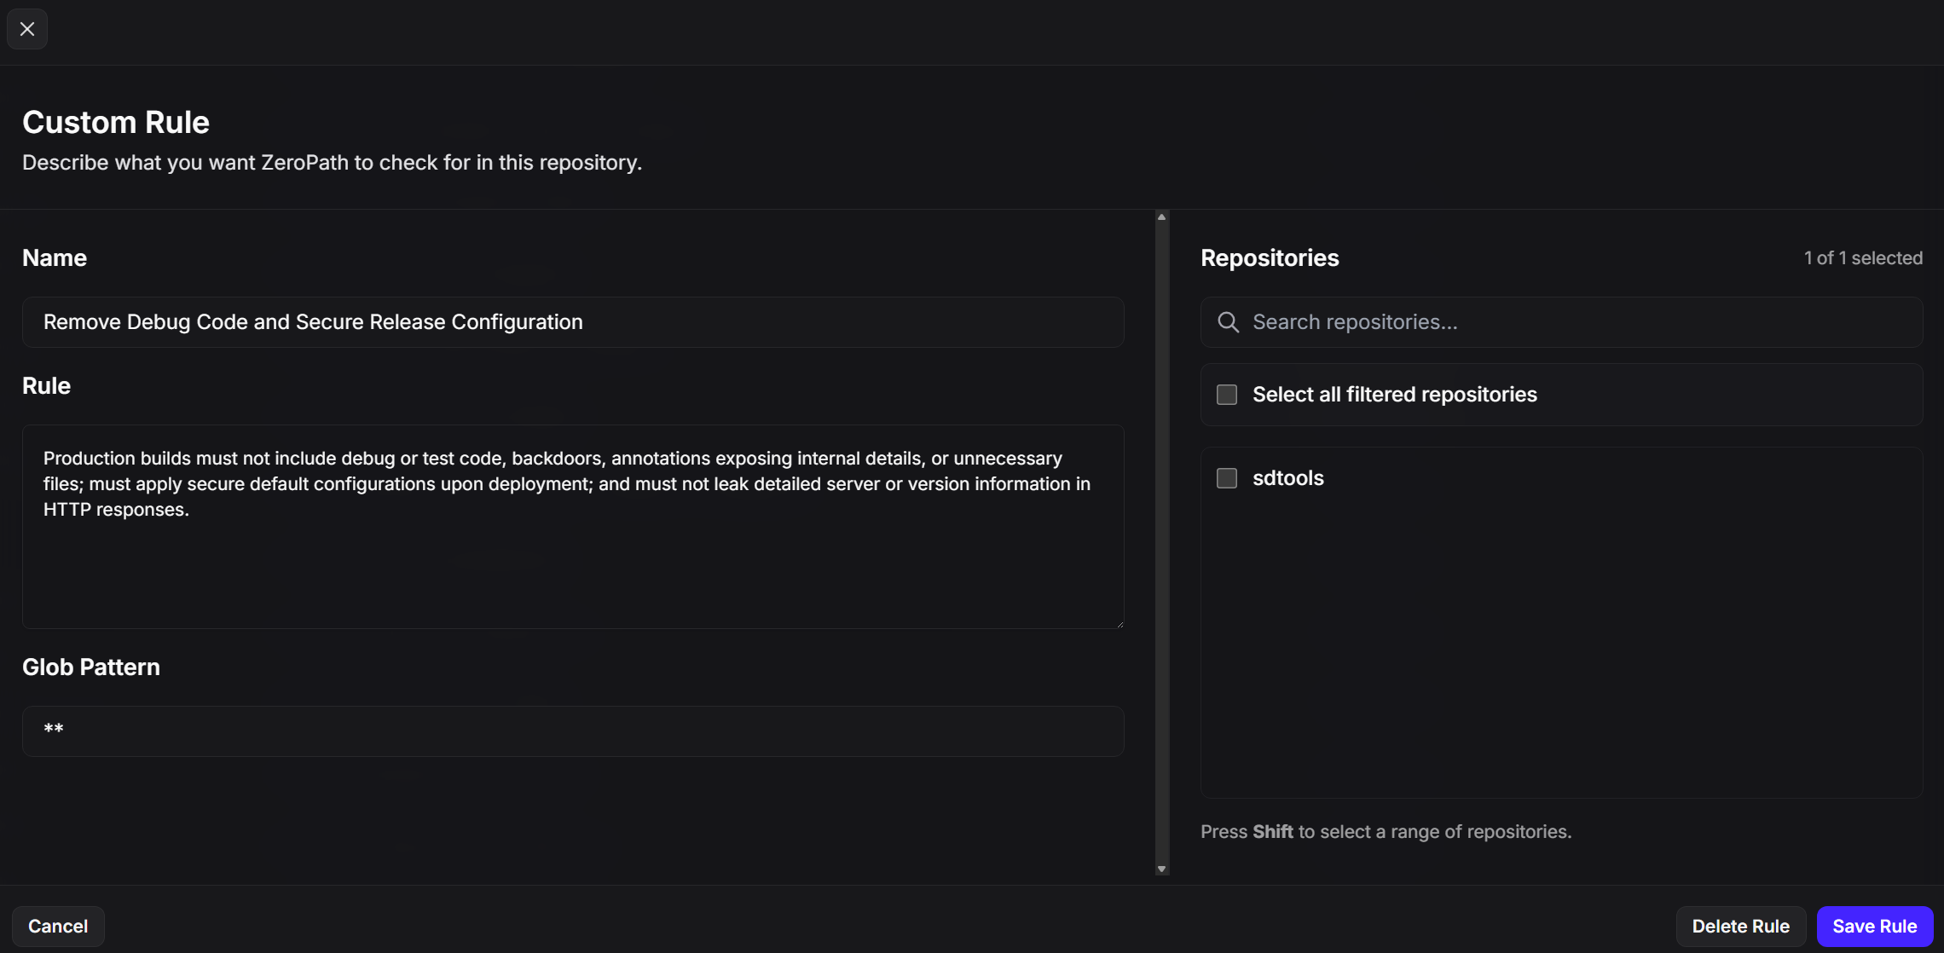Focus the Glob Pattern input field
The image size is (1944, 953).
click(573, 731)
